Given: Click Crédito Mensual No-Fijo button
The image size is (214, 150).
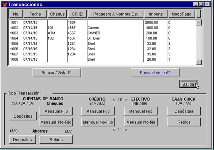Looking at the screenshot, I should pos(98,122).
